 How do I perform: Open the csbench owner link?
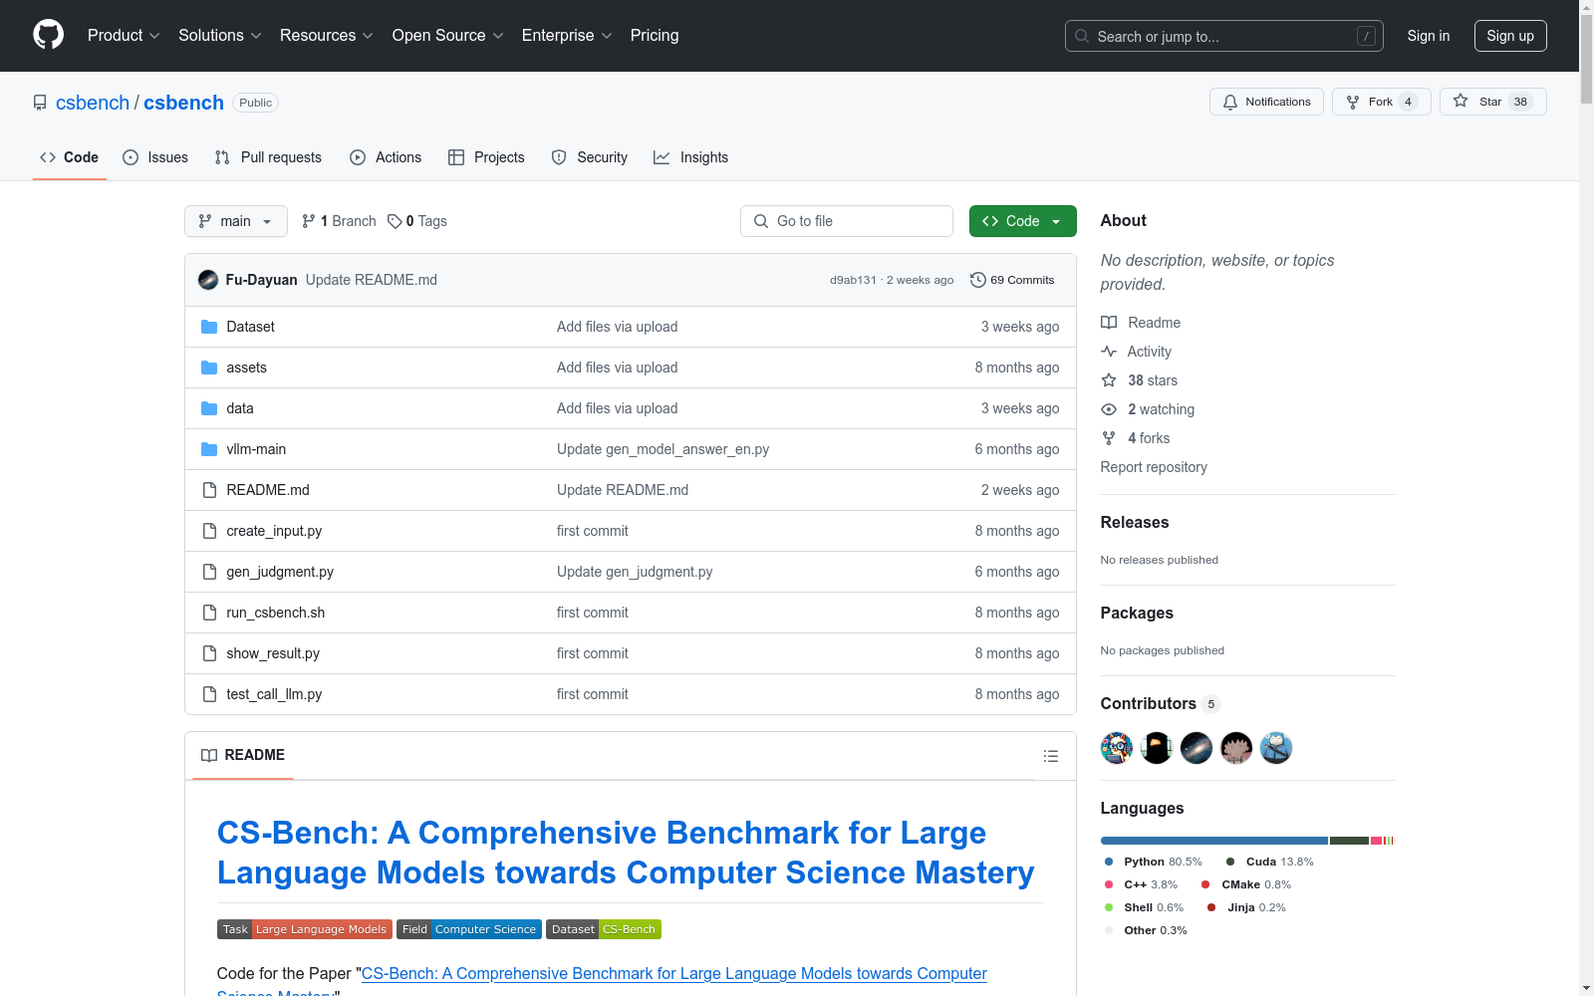pos(93,103)
